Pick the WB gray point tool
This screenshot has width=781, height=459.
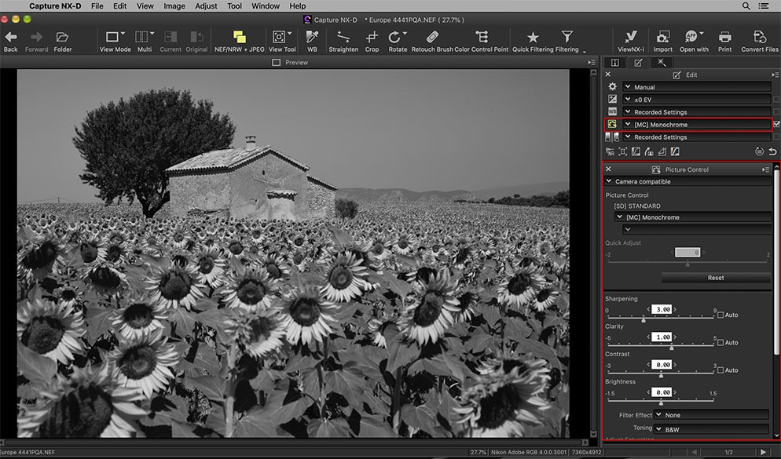tap(312, 41)
